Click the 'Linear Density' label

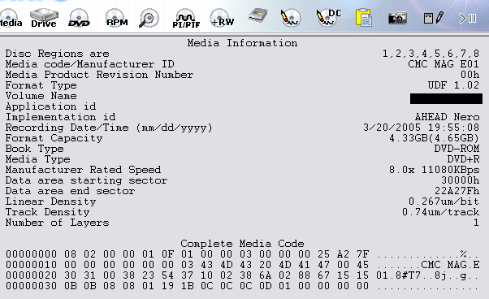(x=51, y=201)
